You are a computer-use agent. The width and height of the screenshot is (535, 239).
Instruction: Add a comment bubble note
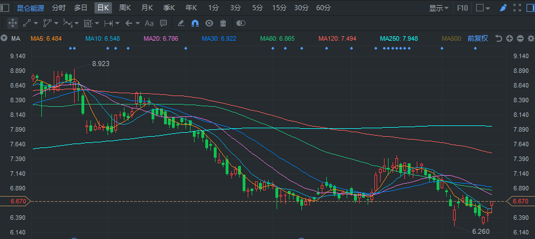[x=163, y=23]
